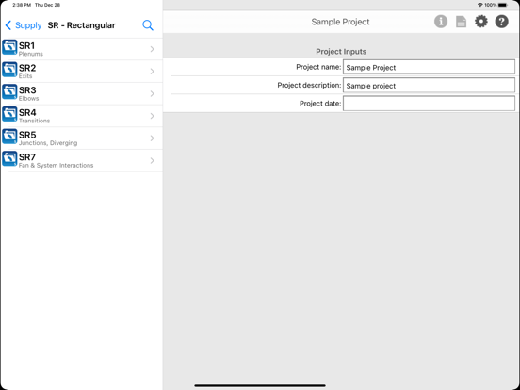Click the Project date: label
Screen dimensions: 520x390
tap(320, 104)
